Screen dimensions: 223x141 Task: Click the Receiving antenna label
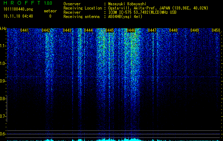coord(82,17)
